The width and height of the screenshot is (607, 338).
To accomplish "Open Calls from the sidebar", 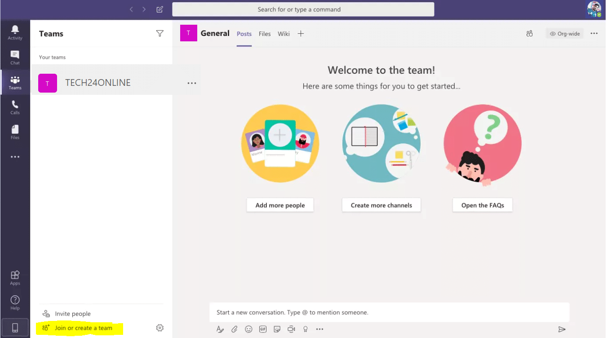I will (x=15, y=107).
